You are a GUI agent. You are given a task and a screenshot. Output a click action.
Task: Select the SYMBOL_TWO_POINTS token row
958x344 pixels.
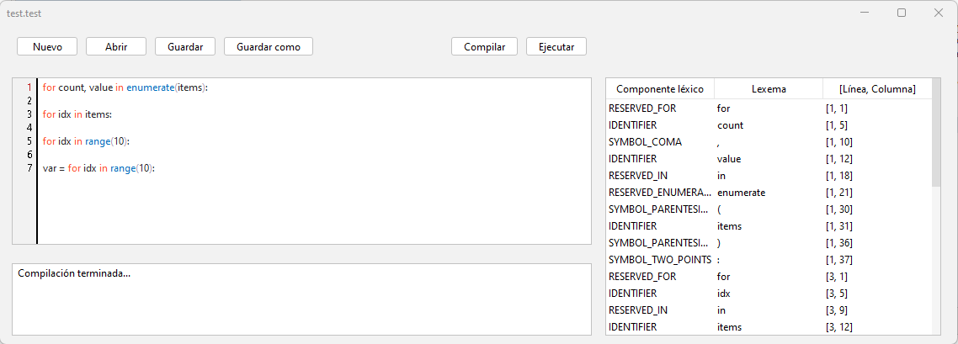[x=769, y=259]
